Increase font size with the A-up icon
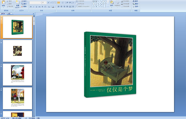186x119 pixels. 49,2
